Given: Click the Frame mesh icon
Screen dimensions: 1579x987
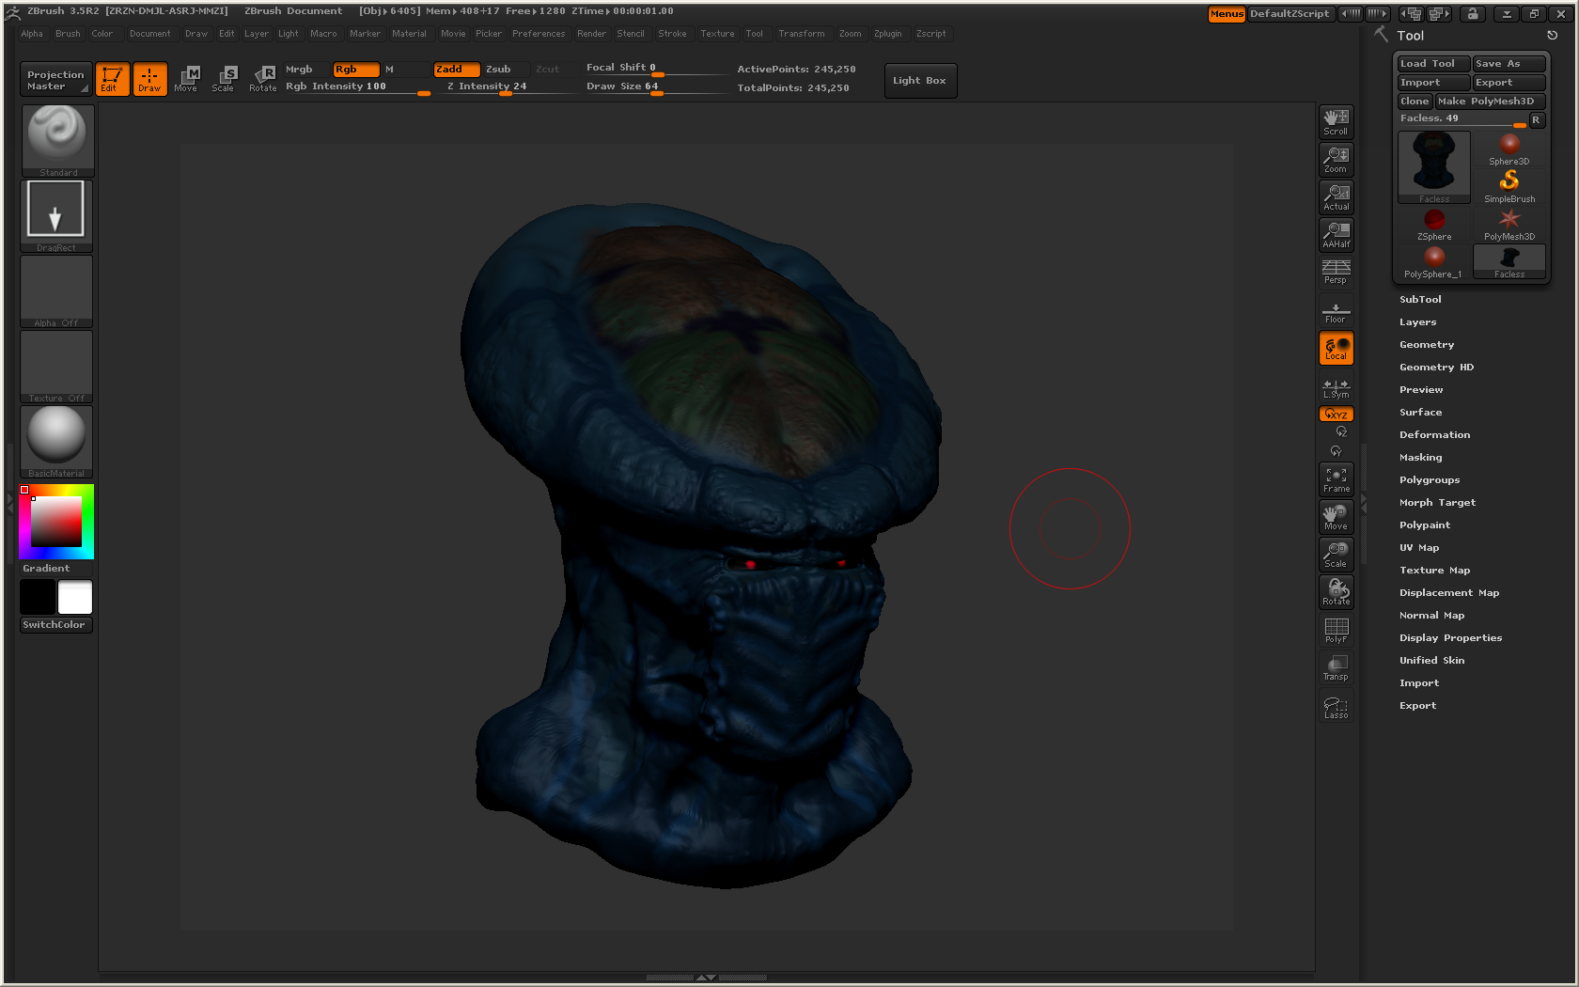Looking at the screenshot, I should click(1336, 480).
